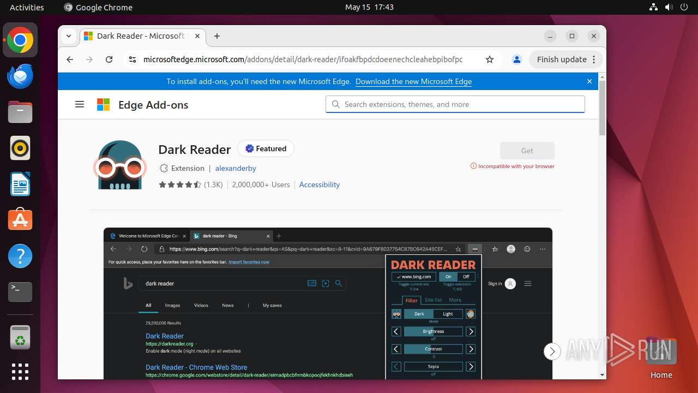
Task: Open Ubuntu Software store icon
Action: point(20,221)
